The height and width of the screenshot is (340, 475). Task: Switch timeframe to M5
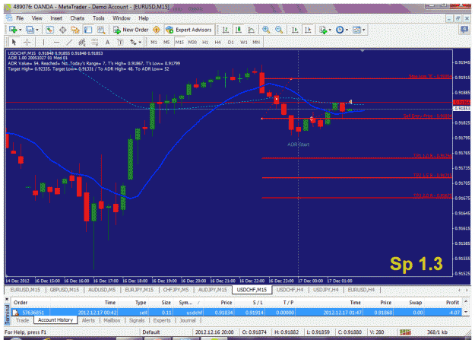[x=166, y=42]
